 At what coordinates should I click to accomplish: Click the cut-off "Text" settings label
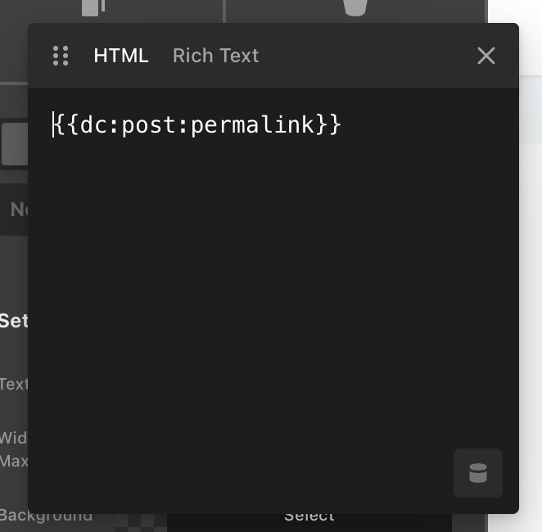pos(13,384)
